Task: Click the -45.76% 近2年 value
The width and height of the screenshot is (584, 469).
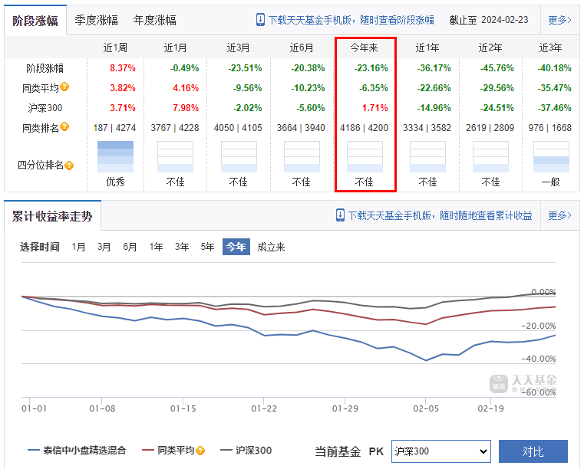Action: pyautogui.click(x=497, y=68)
